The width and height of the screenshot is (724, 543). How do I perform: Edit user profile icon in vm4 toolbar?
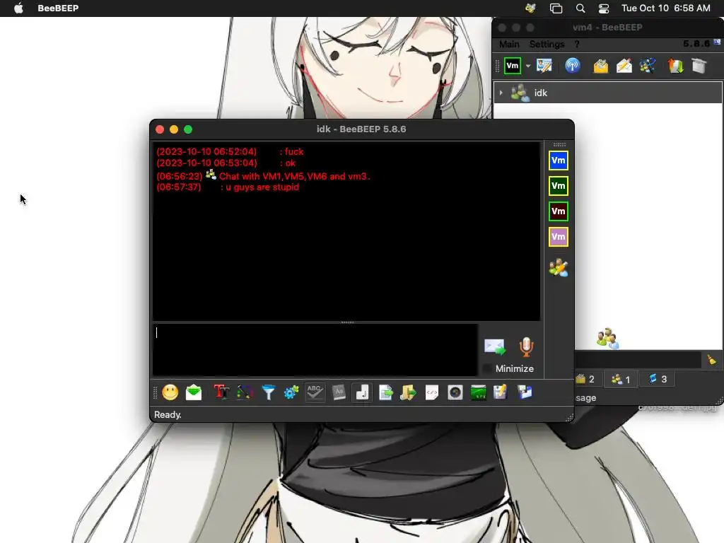click(544, 66)
